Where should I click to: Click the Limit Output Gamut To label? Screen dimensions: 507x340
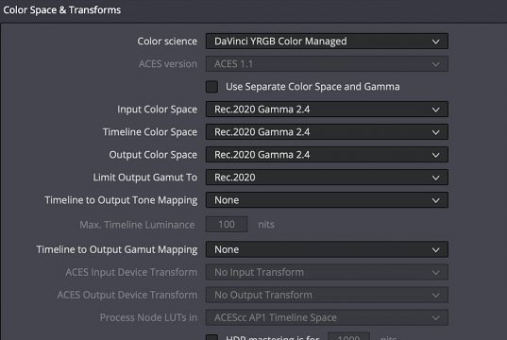145,178
